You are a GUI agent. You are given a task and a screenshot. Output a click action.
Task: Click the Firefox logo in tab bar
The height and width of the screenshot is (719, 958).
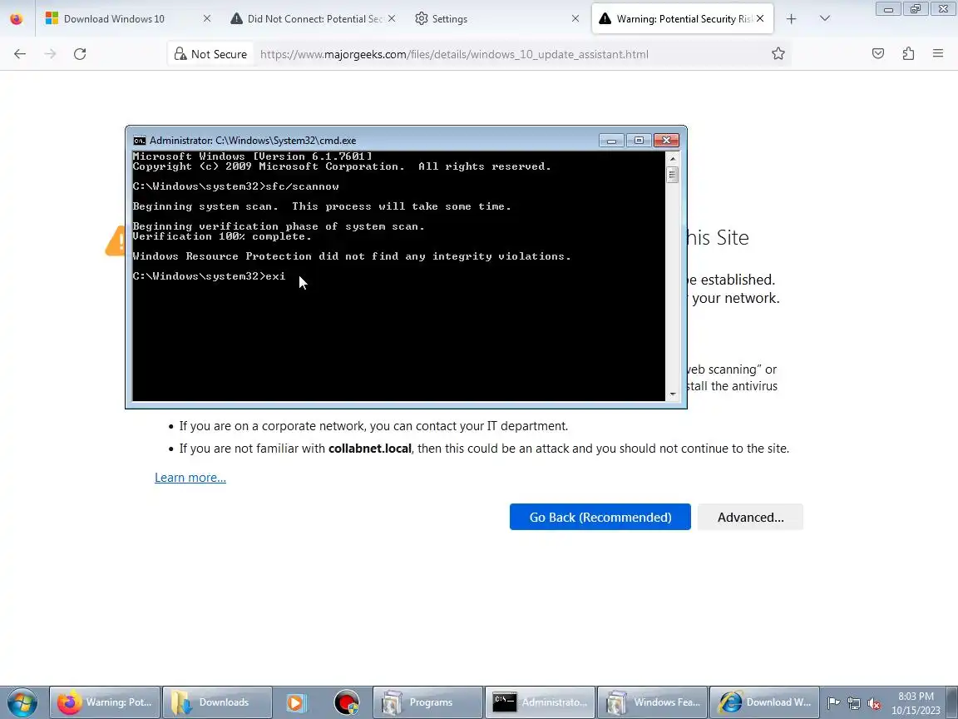(17, 19)
